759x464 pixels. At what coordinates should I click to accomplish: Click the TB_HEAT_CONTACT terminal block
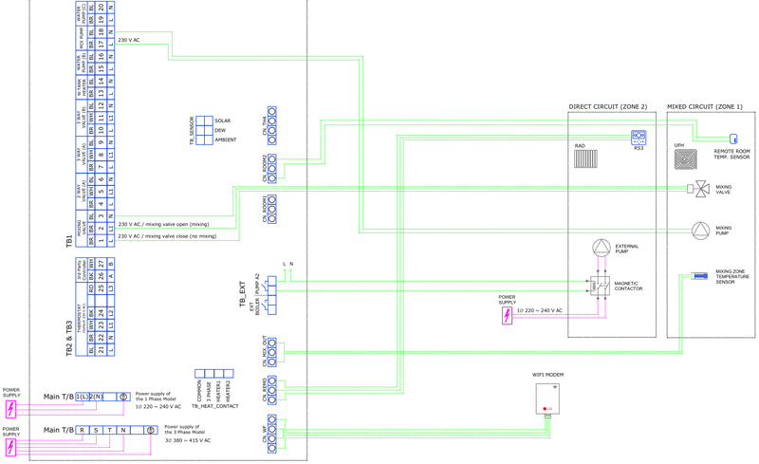coord(214,374)
